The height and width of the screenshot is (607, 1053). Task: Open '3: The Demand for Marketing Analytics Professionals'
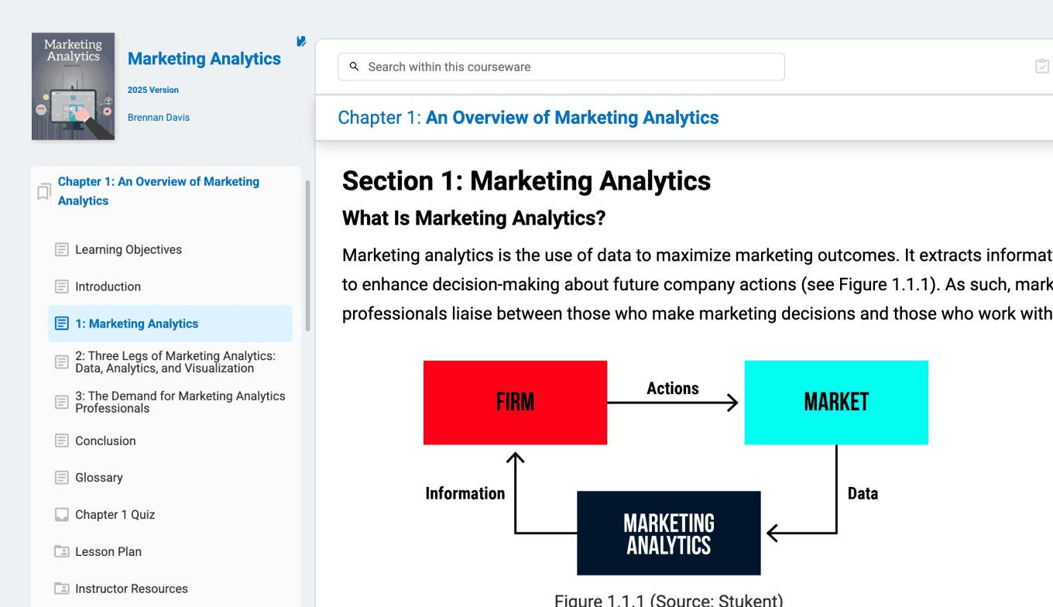click(x=180, y=402)
